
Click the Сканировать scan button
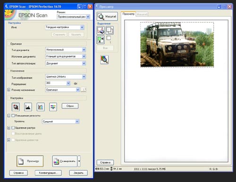pos(65,161)
